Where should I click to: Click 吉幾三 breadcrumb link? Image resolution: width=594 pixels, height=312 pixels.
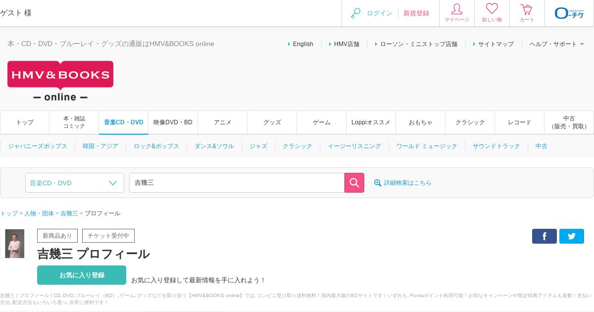tap(69, 213)
